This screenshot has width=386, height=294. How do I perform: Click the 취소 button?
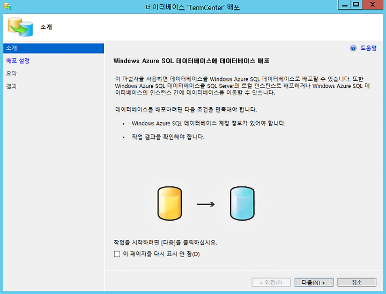point(357,282)
